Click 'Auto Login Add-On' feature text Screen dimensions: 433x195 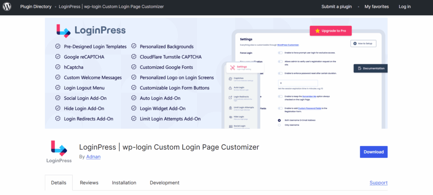pyautogui.click(x=160, y=98)
